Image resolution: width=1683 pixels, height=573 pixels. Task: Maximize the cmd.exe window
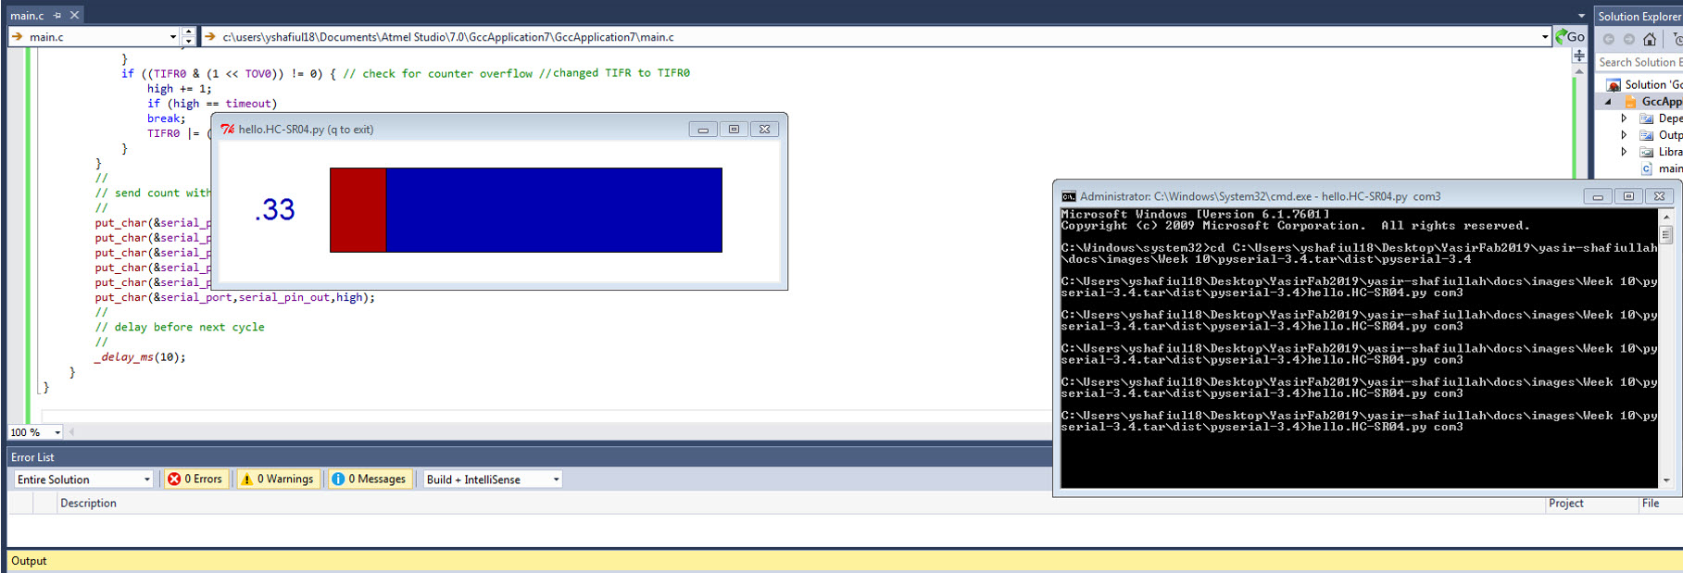[x=1628, y=196]
